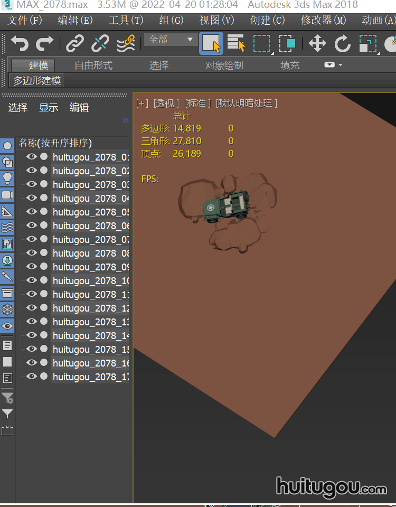Click the Redo arrow in the toolbar
Image resolution: width=396 pixels, height=507 pixels.
(44, 43)
